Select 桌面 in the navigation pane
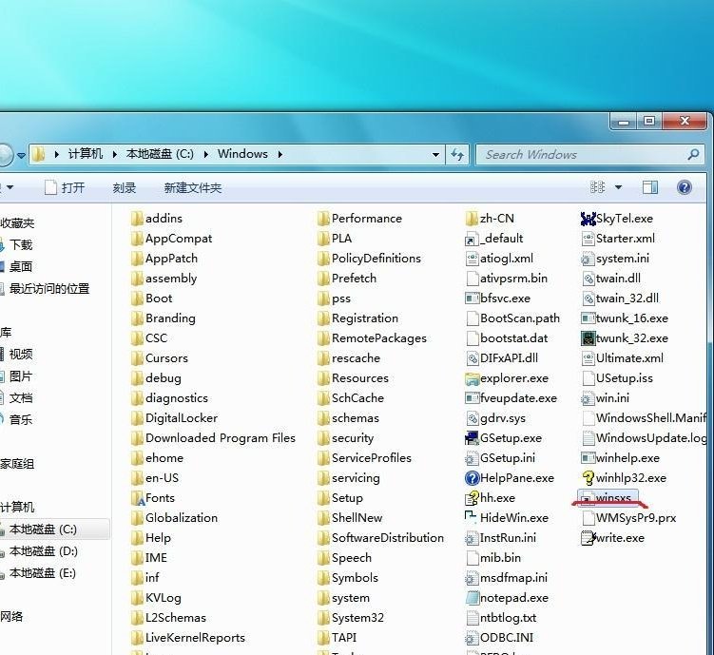Viewport: 714px width, 655px height. [x=21, y=267]
